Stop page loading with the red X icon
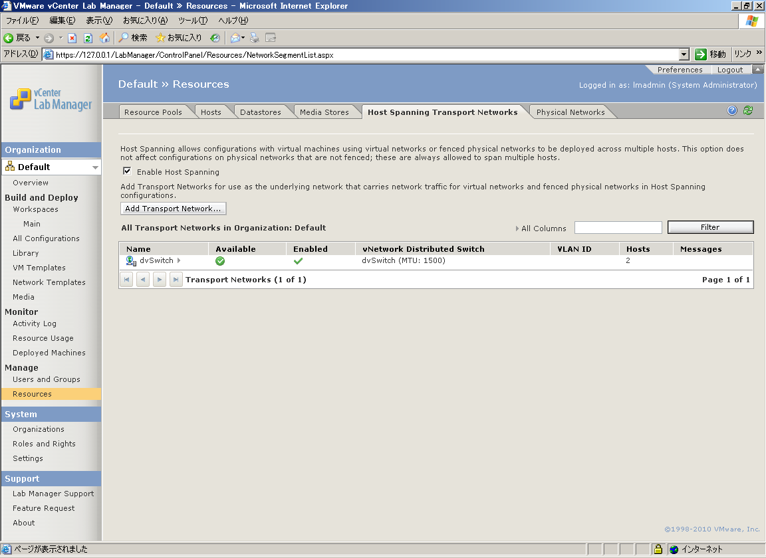This screenshot has width=766, height=558. (72, 38)
